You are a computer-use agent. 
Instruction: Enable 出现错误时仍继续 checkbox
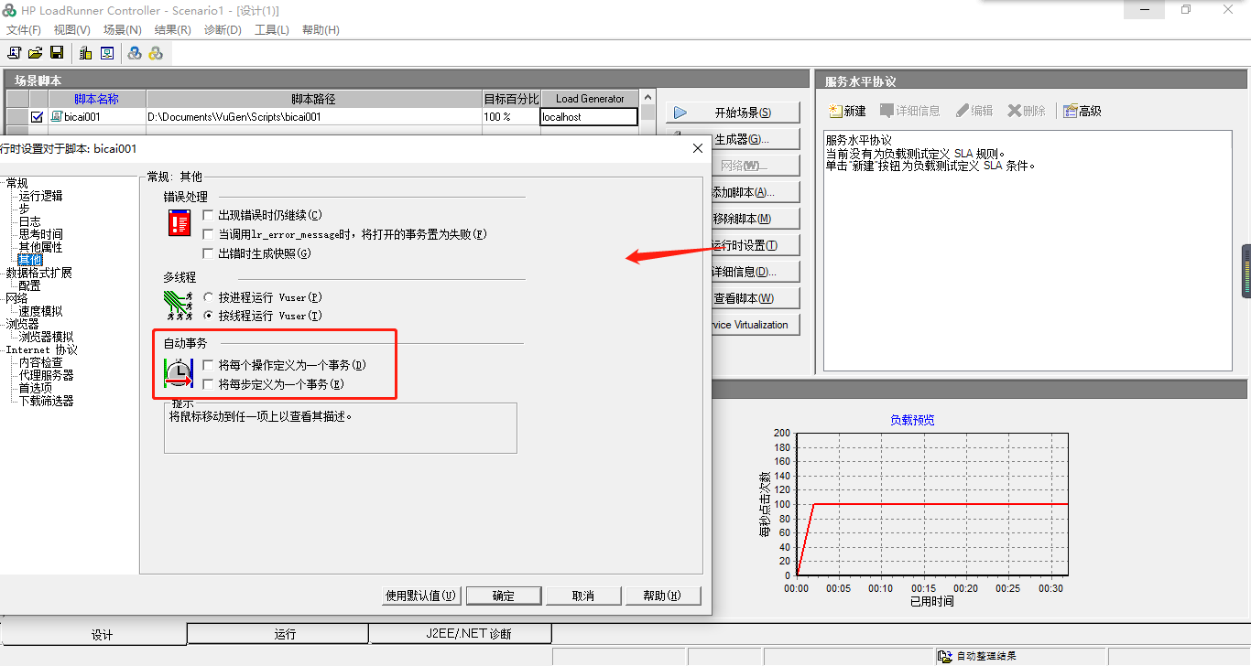coord(208,214)
